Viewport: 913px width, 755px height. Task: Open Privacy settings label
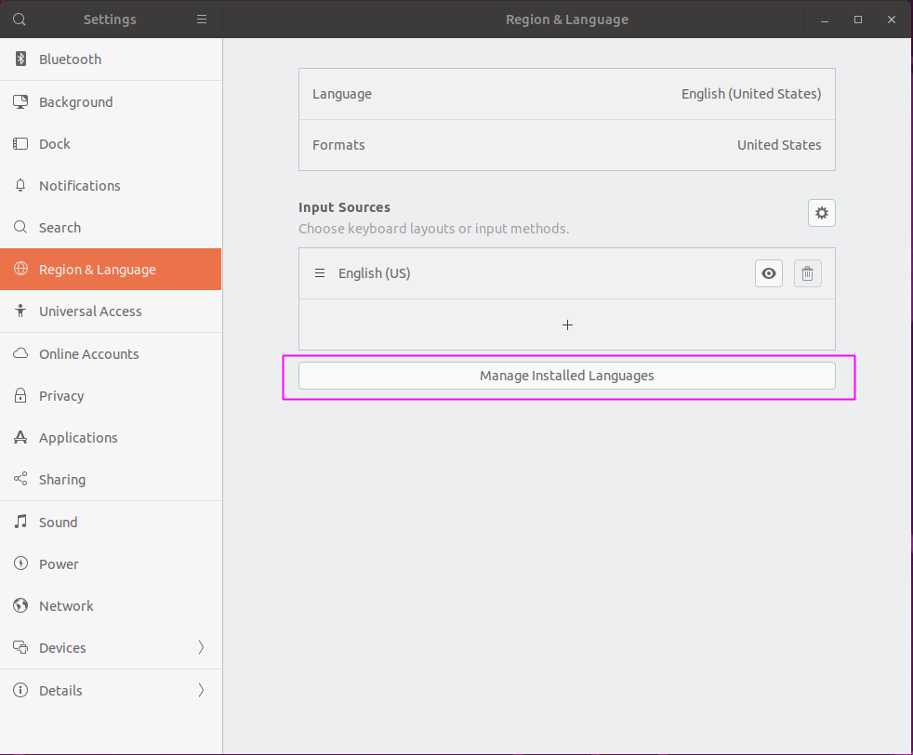click(61, 396)
